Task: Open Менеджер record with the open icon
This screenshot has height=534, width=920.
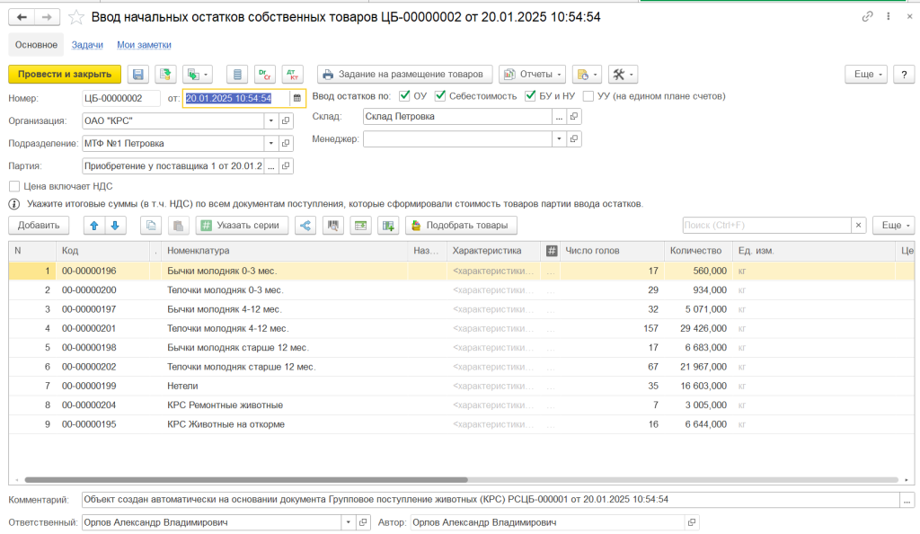Action: point(574,139)
